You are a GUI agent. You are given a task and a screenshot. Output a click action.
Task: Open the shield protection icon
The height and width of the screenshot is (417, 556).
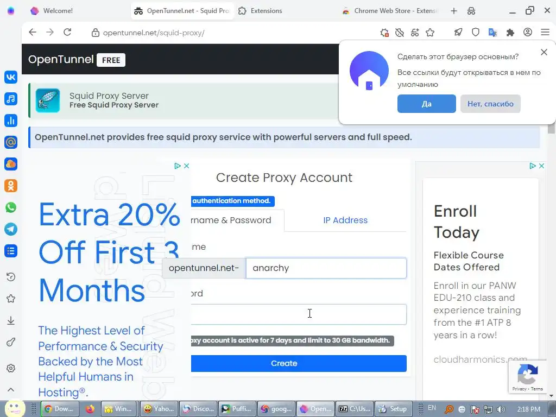476,33
